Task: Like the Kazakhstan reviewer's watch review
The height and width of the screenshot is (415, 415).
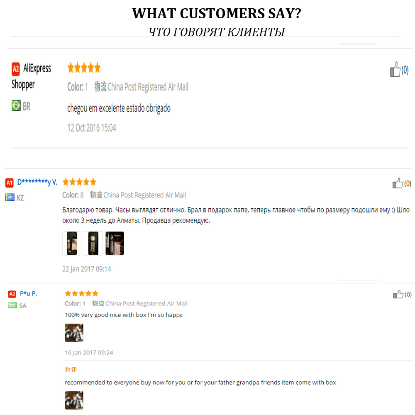Action: (x=398, y=183)
